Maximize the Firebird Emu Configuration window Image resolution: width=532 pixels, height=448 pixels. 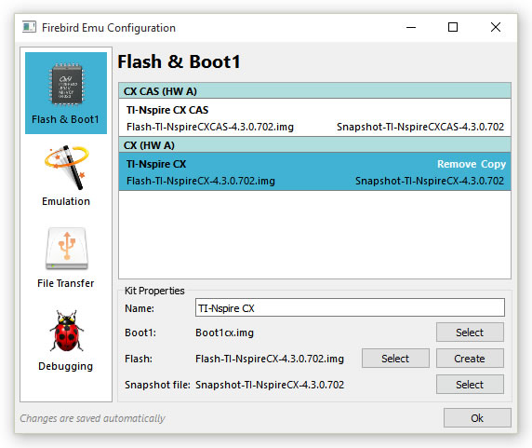pos(453,27)
